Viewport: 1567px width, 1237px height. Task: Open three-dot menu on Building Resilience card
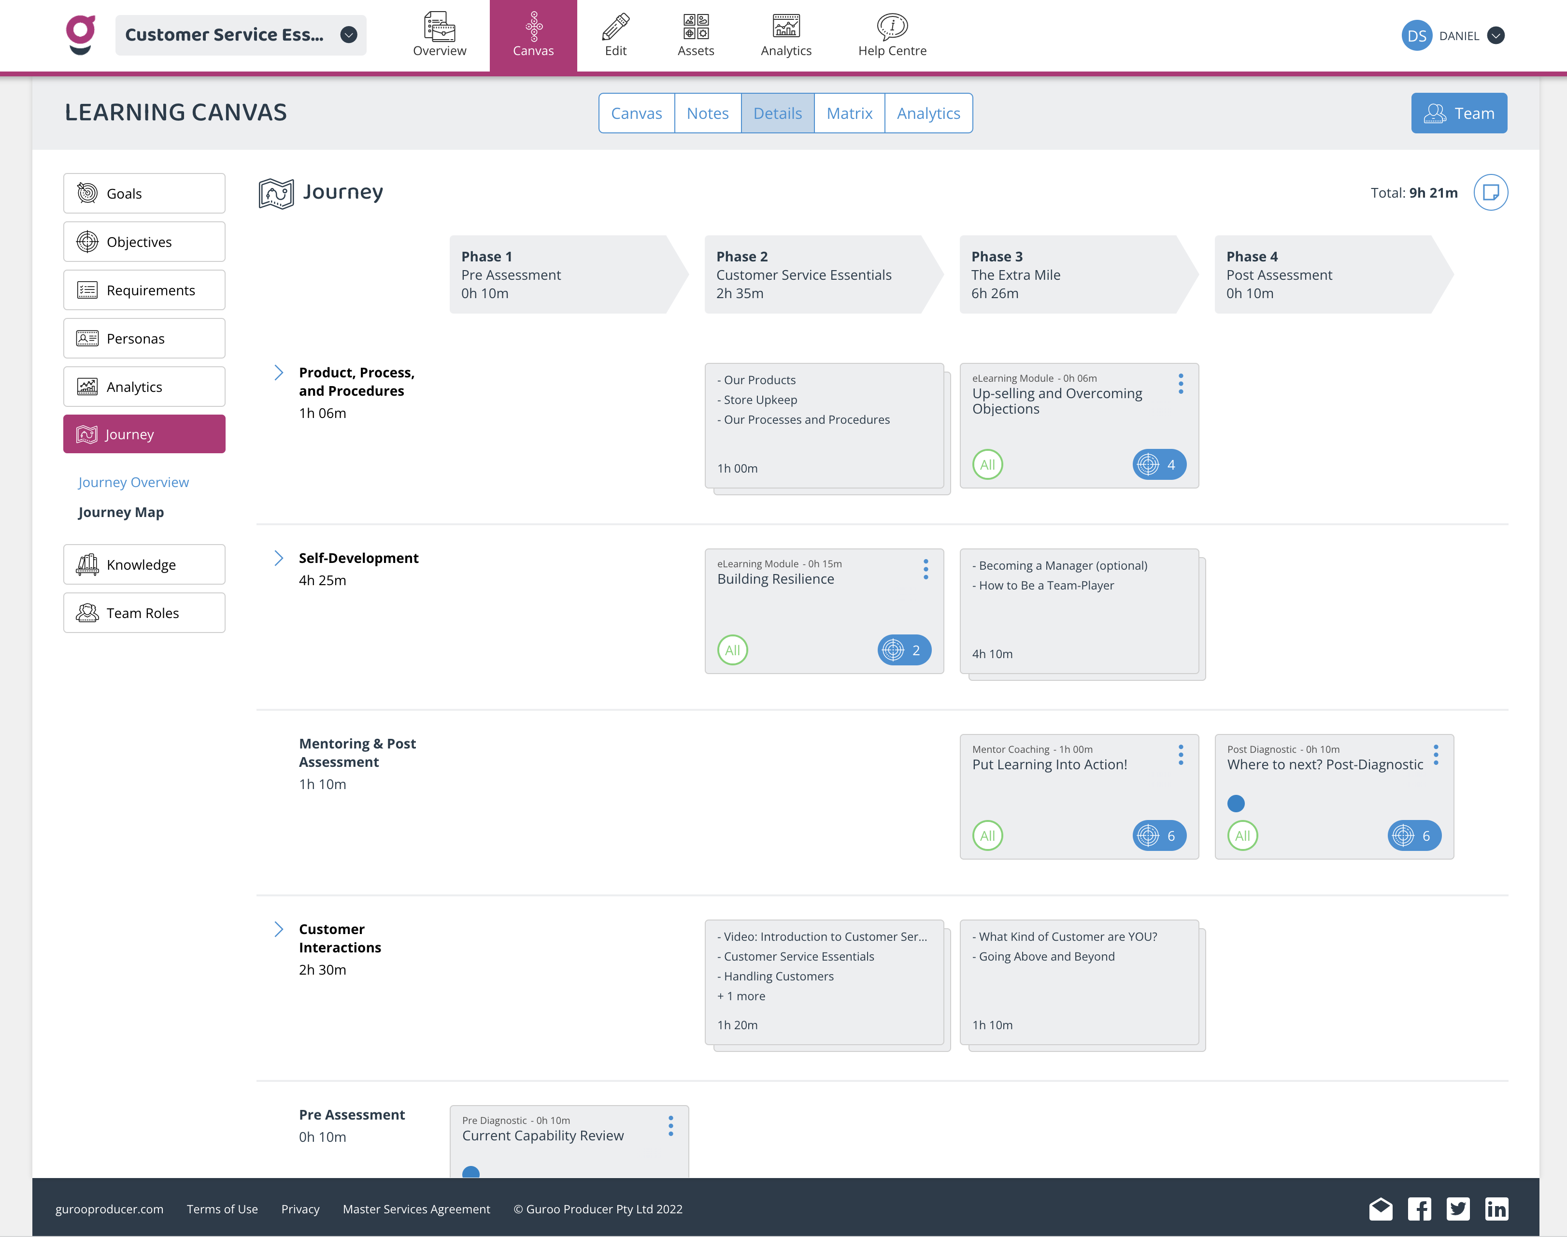[x=926, y=569]
